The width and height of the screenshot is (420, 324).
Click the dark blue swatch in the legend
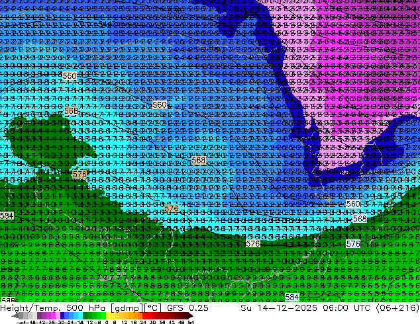(x=62, y=316)
